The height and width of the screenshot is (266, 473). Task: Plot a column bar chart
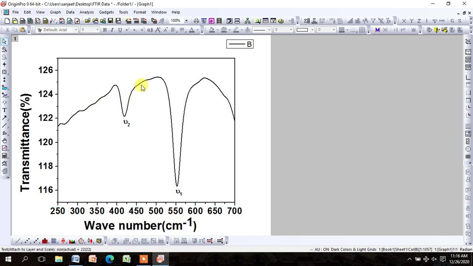[45, 241]
